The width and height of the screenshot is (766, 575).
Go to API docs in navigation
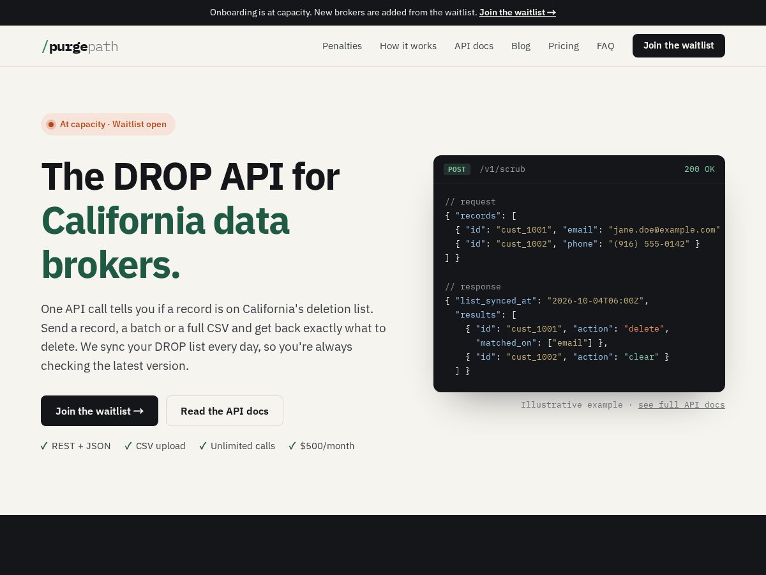(474, 46)
